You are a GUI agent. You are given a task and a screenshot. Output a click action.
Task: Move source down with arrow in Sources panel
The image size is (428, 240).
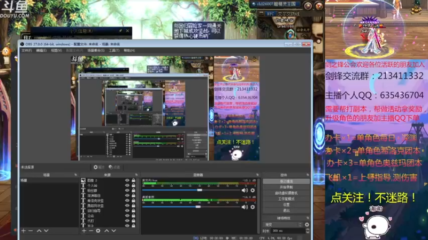tap(114, 231)
